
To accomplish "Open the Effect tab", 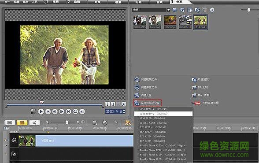I will [x=97, y=2].
